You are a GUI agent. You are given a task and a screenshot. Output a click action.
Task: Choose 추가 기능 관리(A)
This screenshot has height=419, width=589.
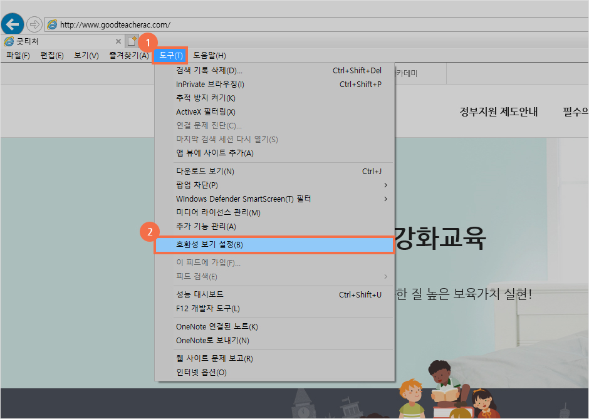click(x=274, y=226)
